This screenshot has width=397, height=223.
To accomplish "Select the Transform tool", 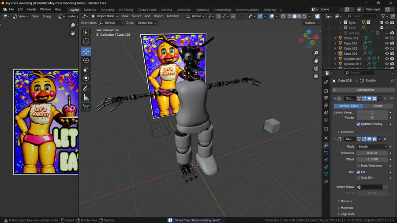I will [86, 78].
